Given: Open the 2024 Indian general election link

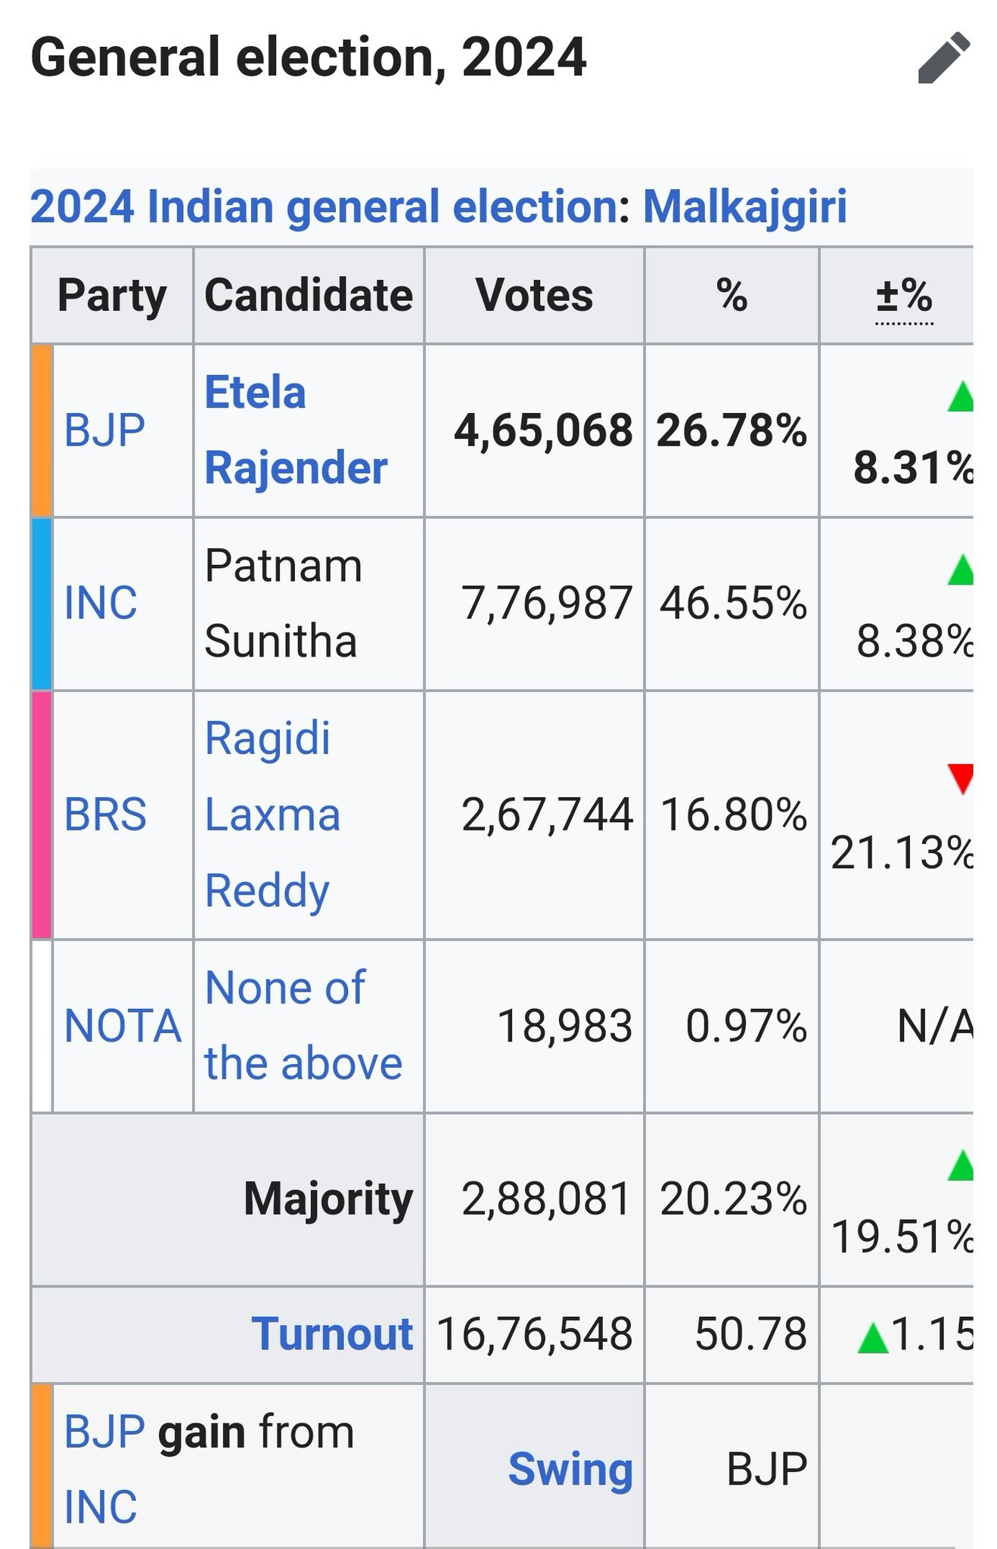Looking at the screenshot, I should 324,206.
